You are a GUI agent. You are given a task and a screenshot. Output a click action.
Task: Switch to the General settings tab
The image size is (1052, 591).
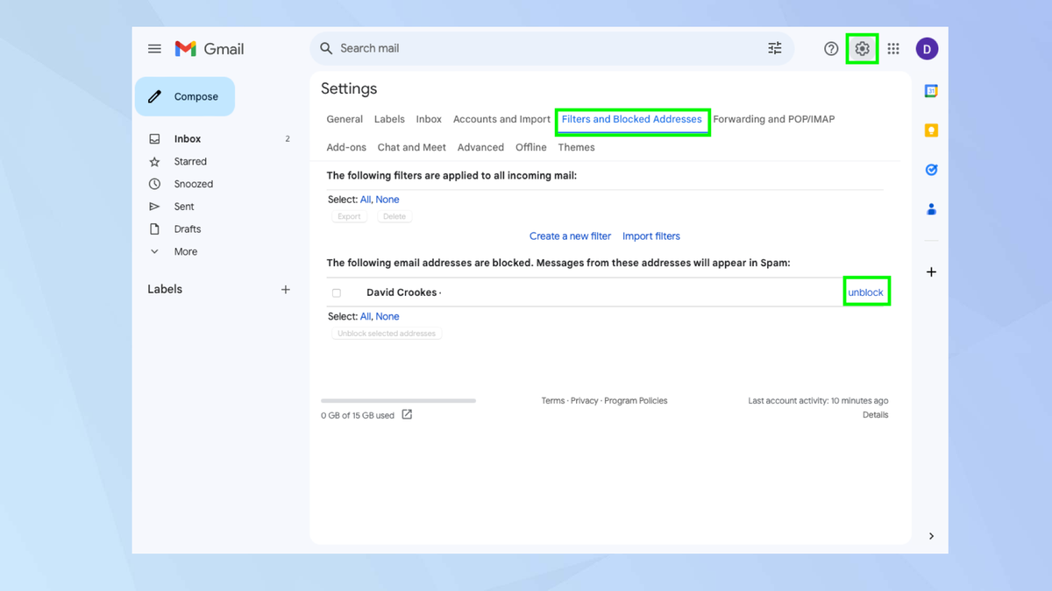tap(344, 119)
